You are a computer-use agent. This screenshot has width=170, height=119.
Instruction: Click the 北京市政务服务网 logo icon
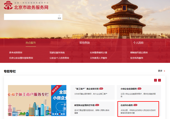tap(8, 6)
